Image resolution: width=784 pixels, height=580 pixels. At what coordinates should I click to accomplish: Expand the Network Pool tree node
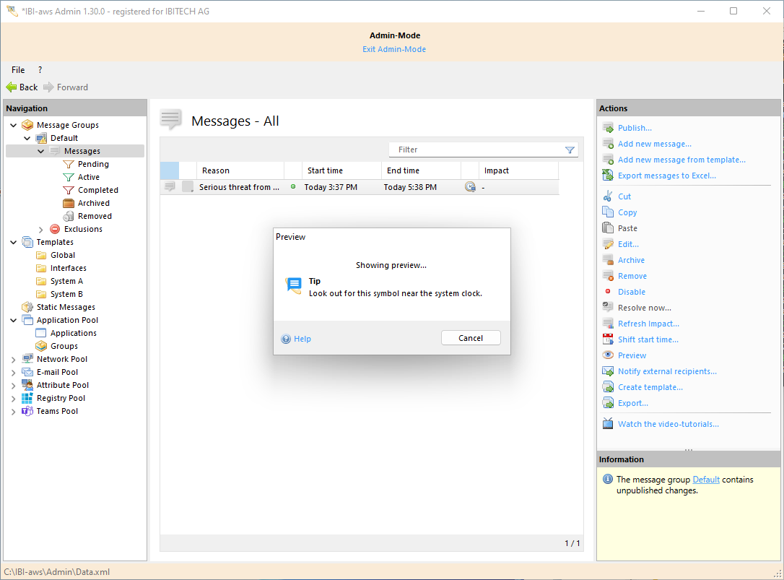tap(14, 359)
